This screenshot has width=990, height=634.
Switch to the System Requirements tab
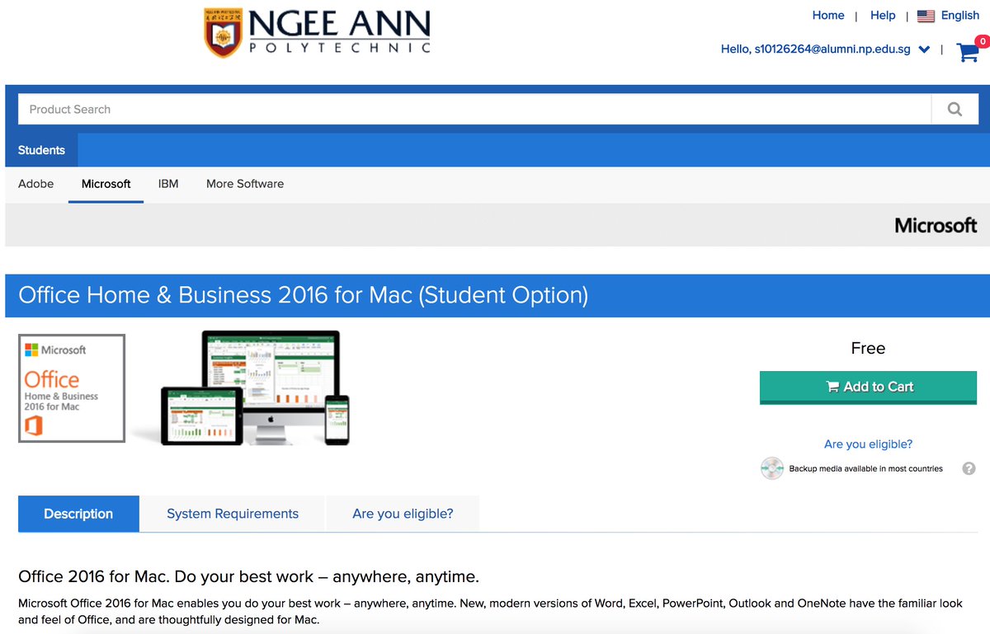point(233,514)
